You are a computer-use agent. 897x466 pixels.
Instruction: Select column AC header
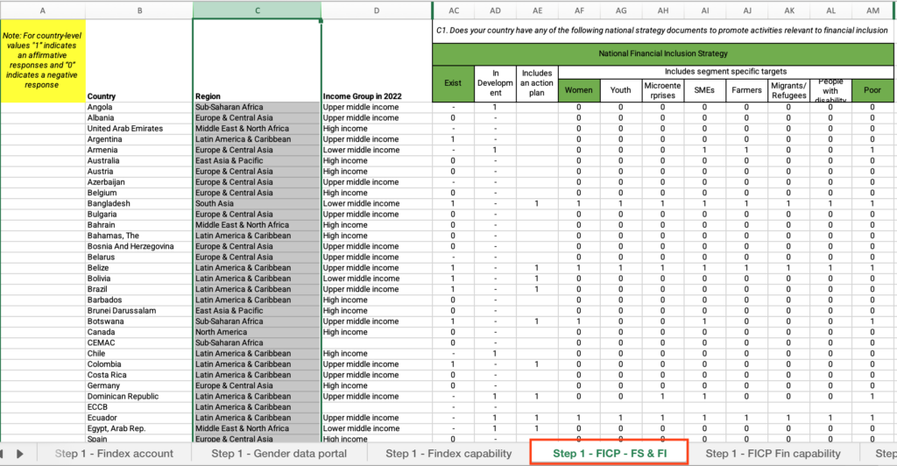[454, 11]
